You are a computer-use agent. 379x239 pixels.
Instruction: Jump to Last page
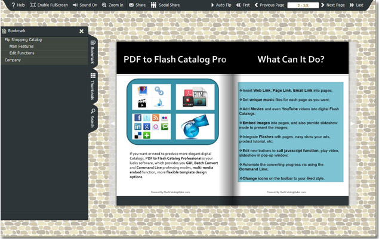(356, 5)
